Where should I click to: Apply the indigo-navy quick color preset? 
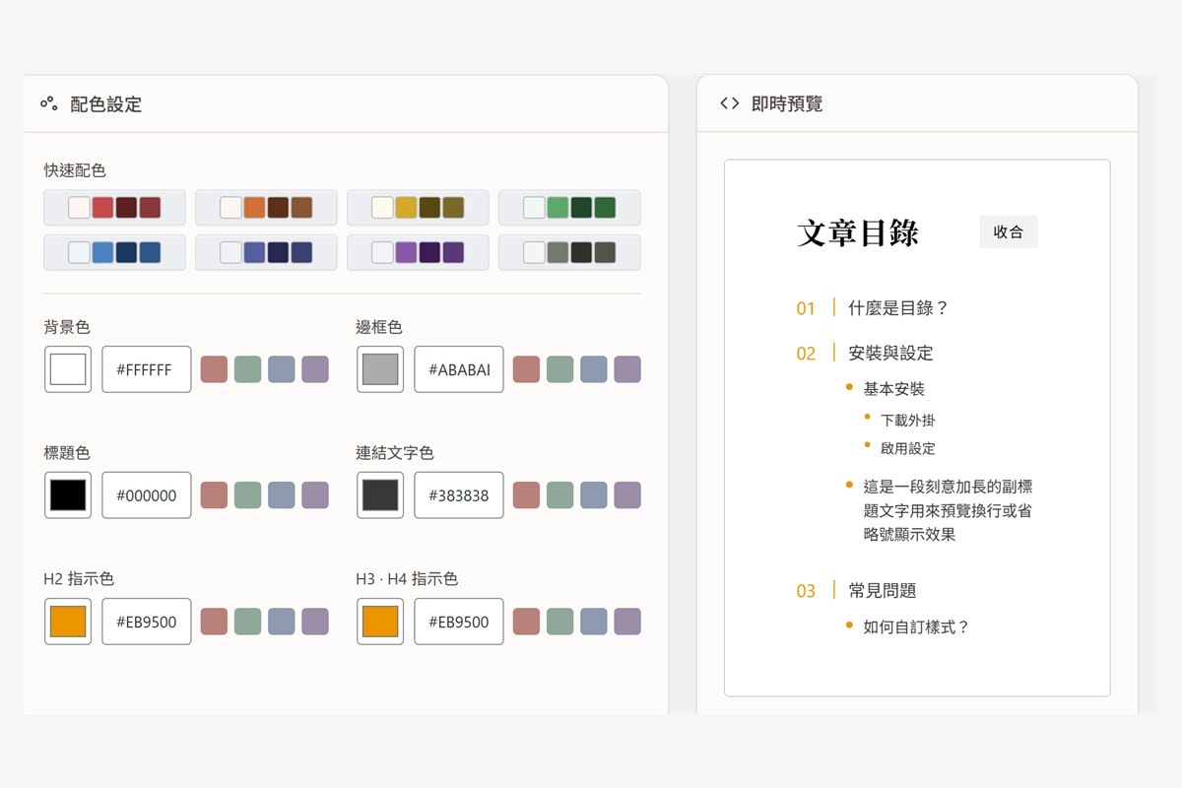266,252
